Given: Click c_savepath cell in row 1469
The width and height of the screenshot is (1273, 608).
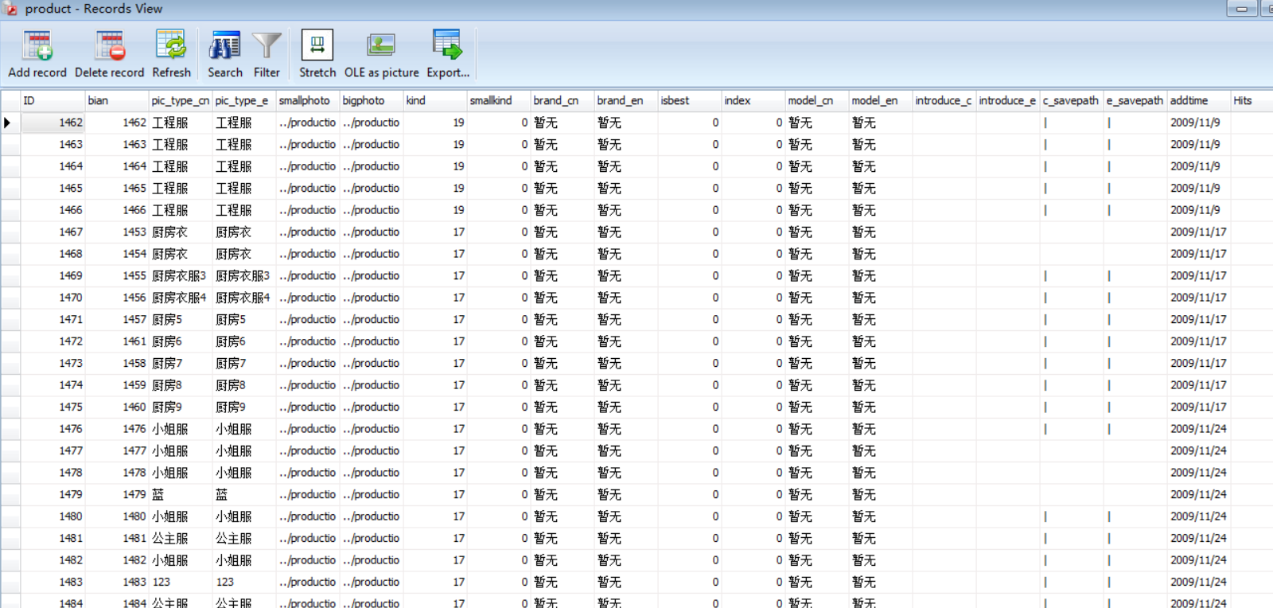Looking at the screenshot, I should tap(1072, 276).
